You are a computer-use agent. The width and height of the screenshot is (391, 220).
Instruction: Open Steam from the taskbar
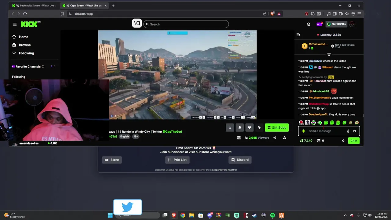coord(254,215)
